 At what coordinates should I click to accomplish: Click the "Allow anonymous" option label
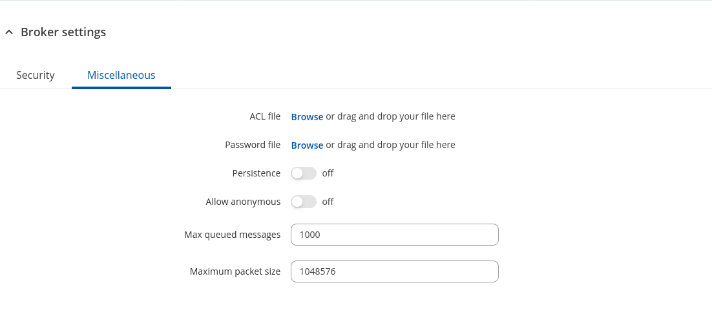pyautogui.click(x=243, y=202)
